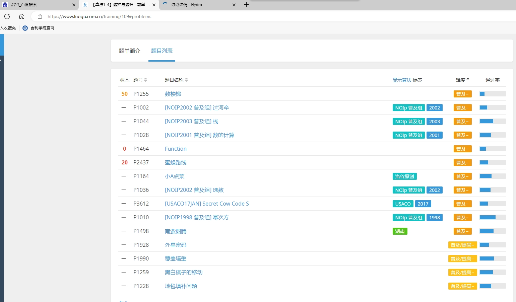516x302 pixels.
Task: Click the site lock icon in address bar
Action: pyautogui.click(x=40, y=16)
